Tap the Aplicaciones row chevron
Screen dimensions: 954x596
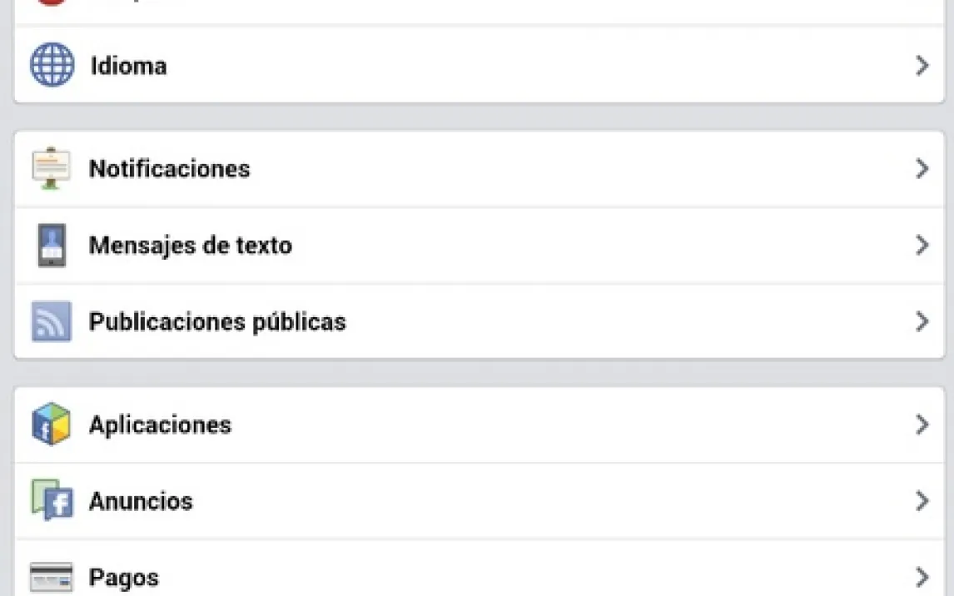point(922,425)
